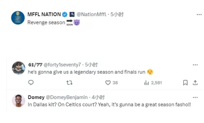Open more options menu on Domey reply

pyautogui.click(x=195, y=97)
